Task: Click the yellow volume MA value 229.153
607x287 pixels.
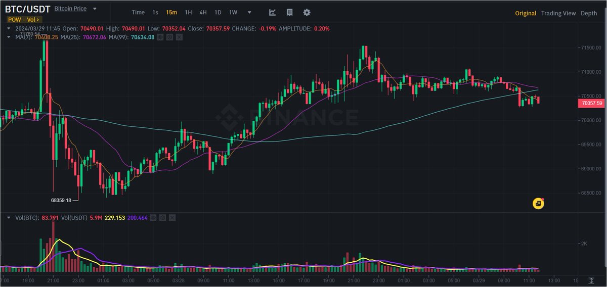Action: pos(115,217)
